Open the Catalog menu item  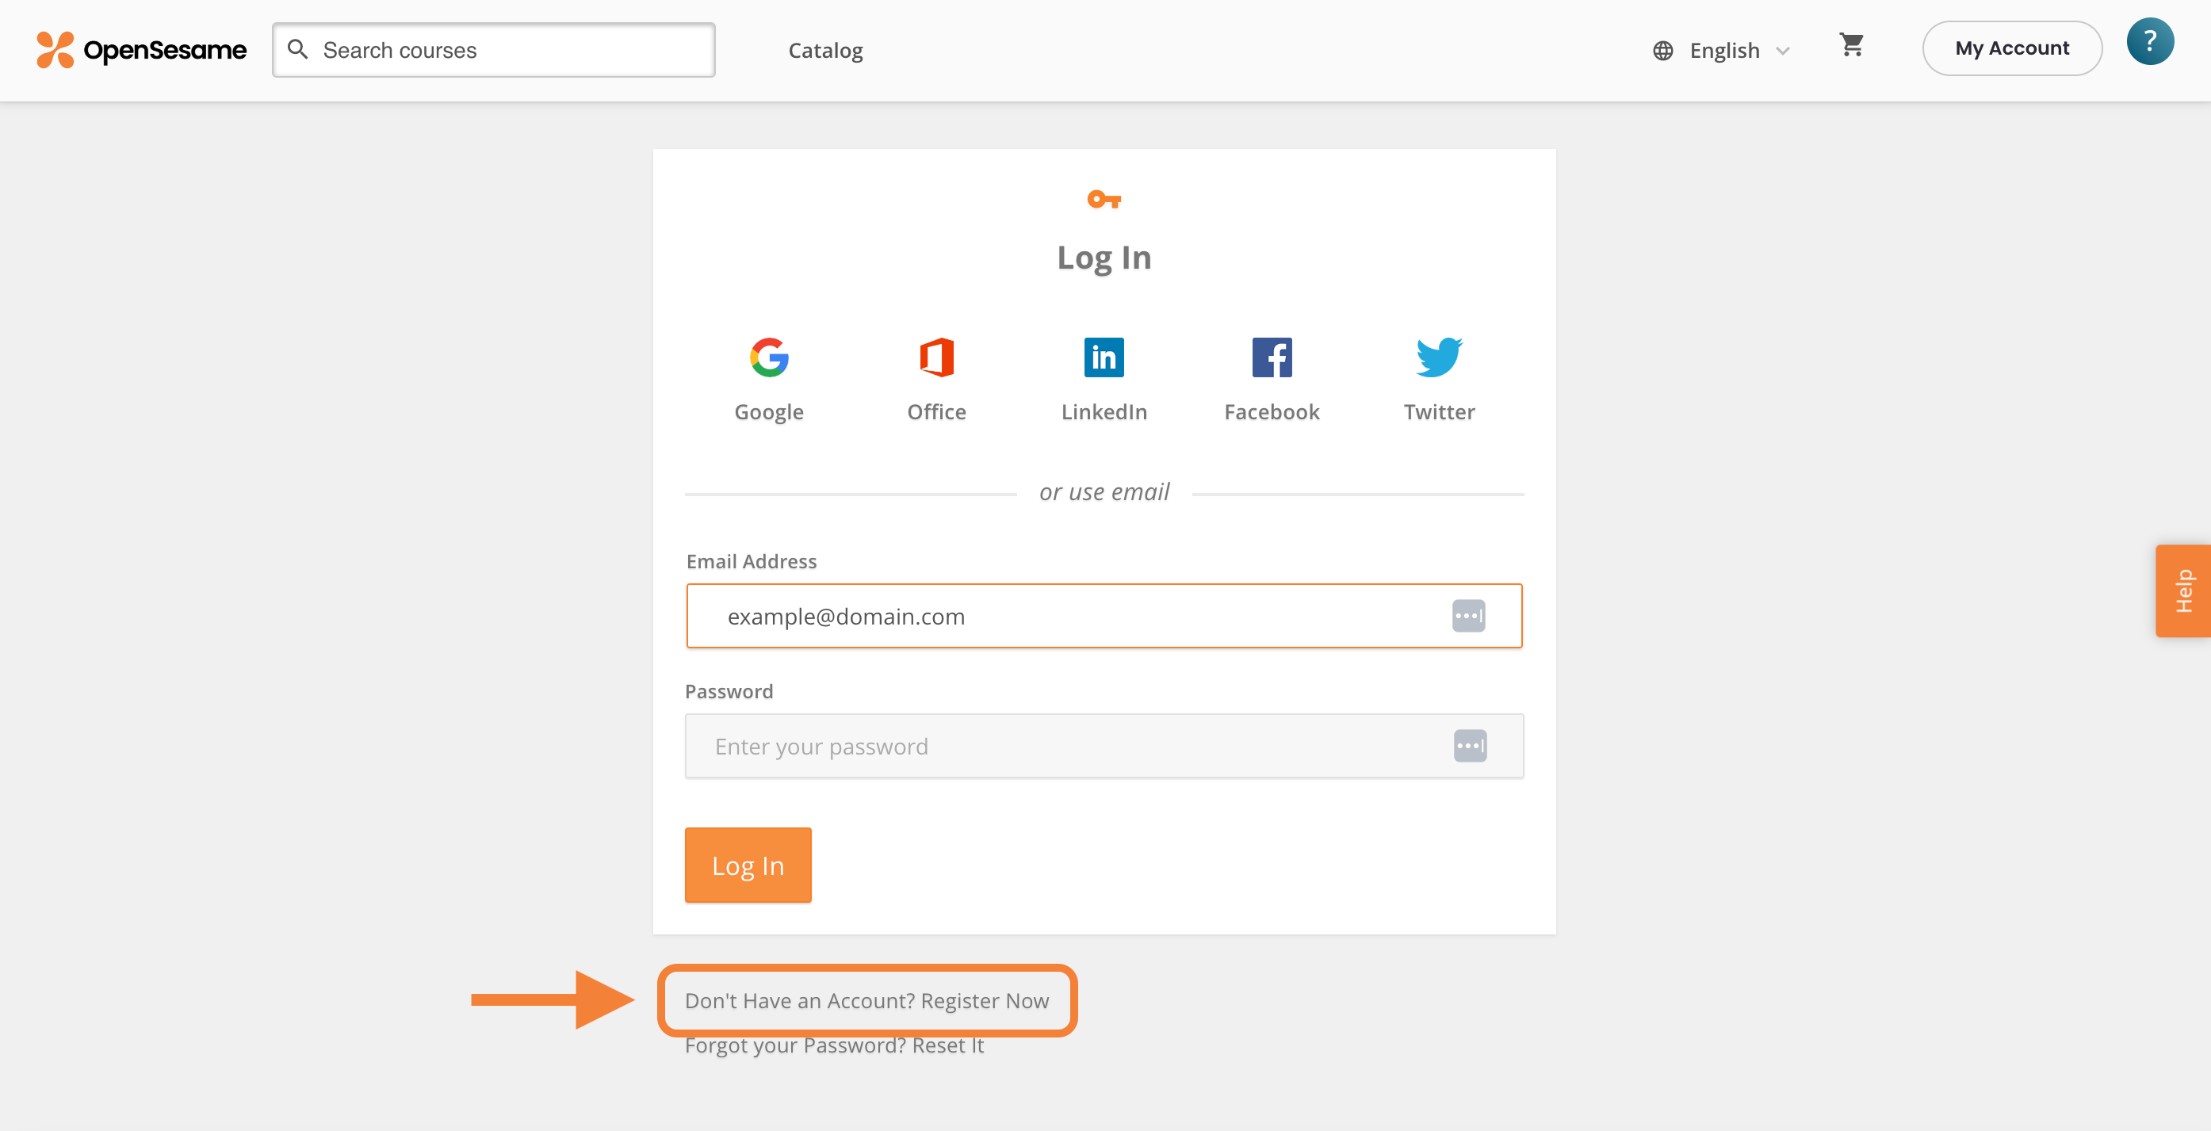[826, 51]
